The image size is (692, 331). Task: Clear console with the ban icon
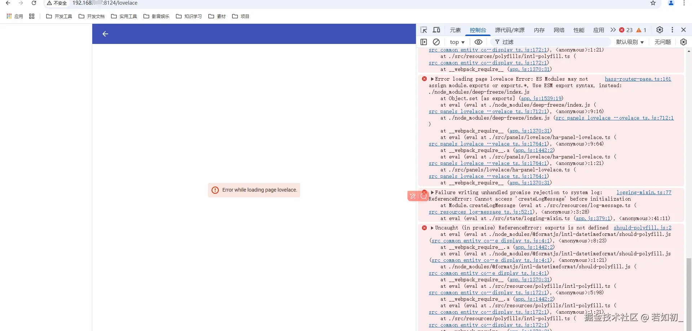tap(436, 42)
